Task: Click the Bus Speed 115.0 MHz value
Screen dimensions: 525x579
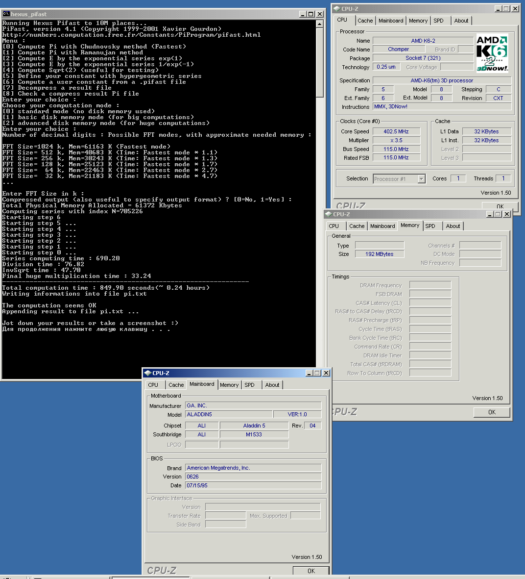Action: 396,149
